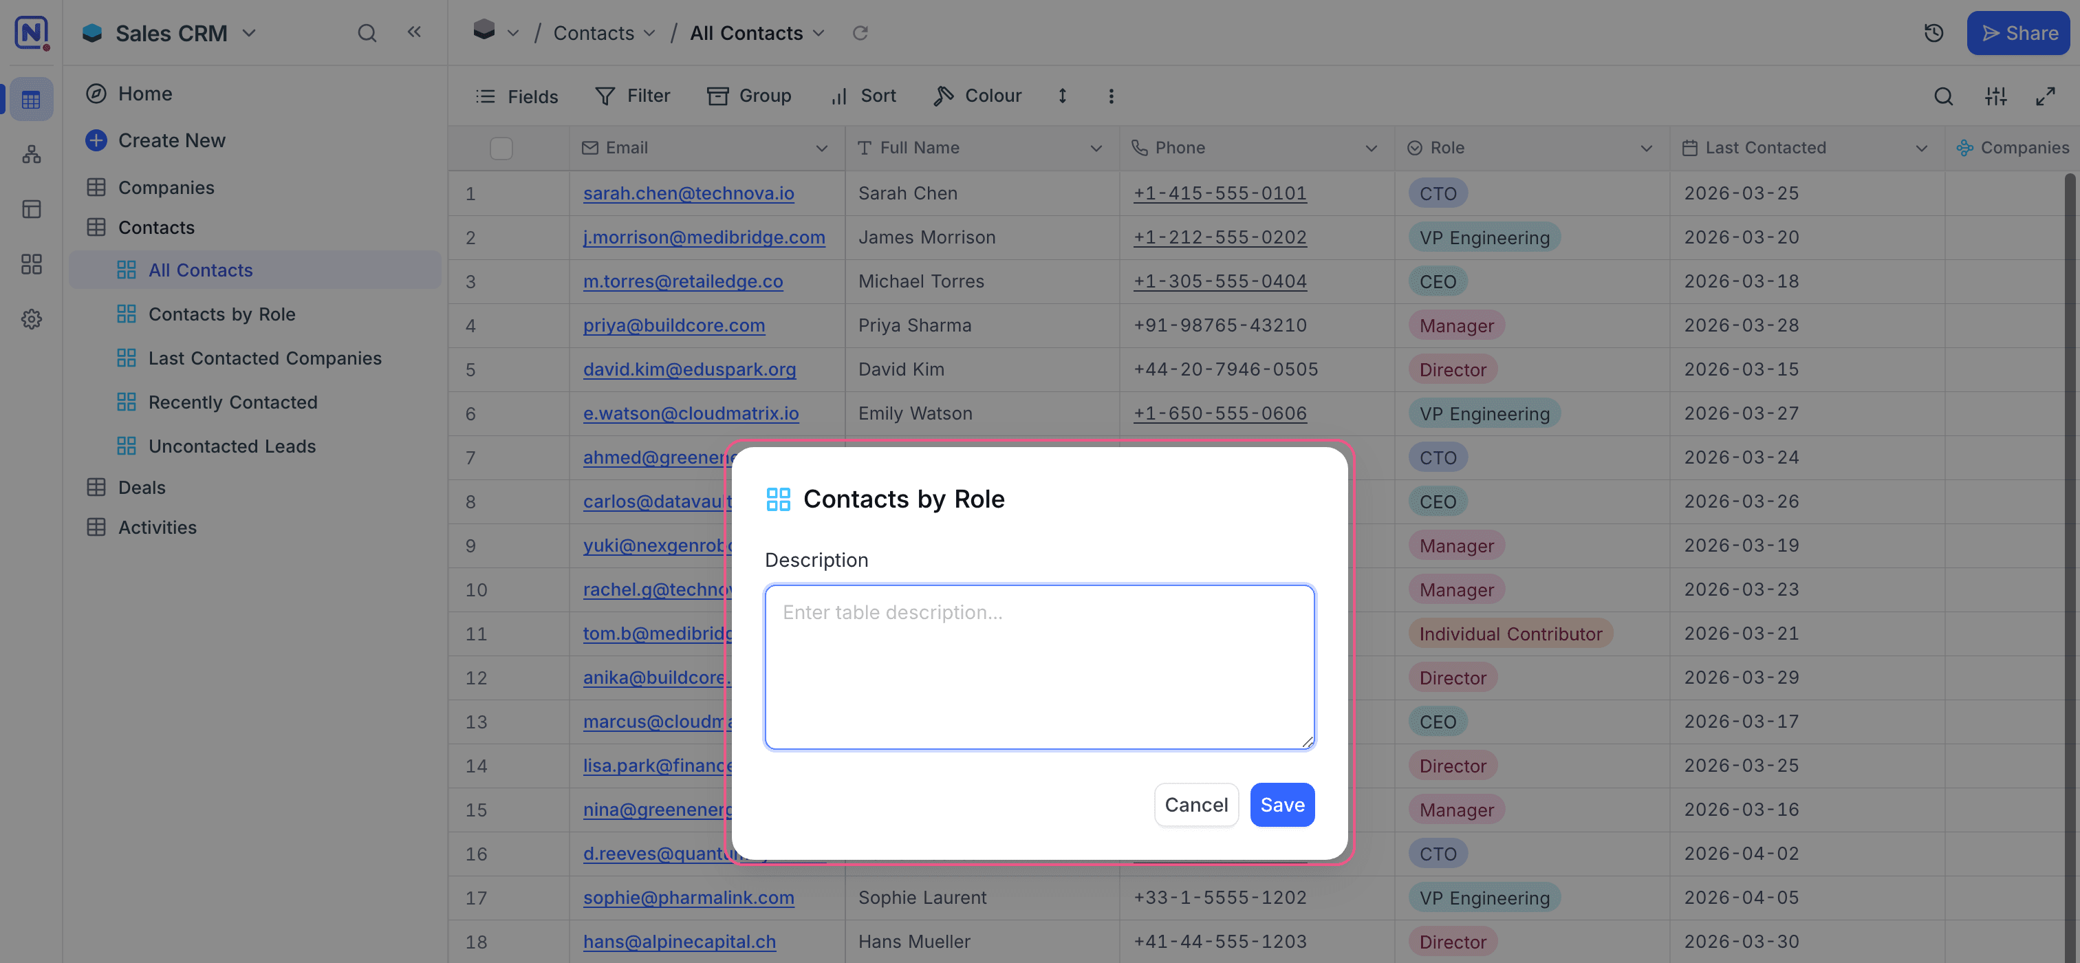The height and width of the screenshot is (963, 2080).
Task: Search within the Sales CRM sidebar
Action: point(367,33)
